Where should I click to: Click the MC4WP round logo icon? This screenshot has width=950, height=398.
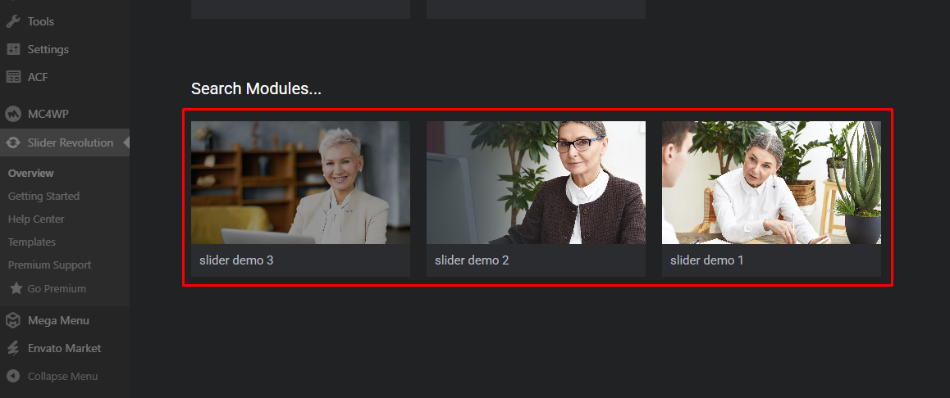13,114
